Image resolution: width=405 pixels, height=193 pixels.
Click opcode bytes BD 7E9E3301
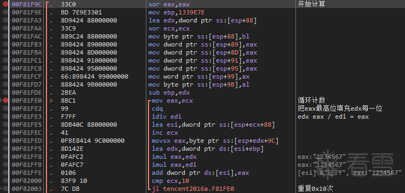tap(81, 12)
